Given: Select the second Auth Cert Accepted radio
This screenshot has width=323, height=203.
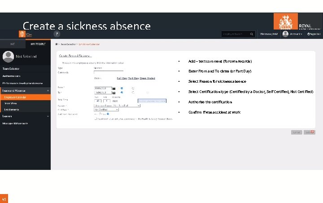Looking at the screenshot, I should [x=108, y=114].
